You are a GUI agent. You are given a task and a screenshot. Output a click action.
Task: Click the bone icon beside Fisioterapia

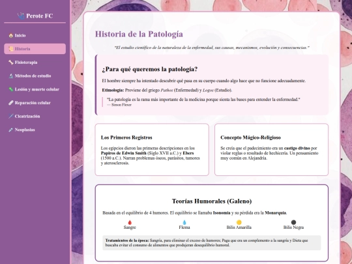(x=11, y=63)
